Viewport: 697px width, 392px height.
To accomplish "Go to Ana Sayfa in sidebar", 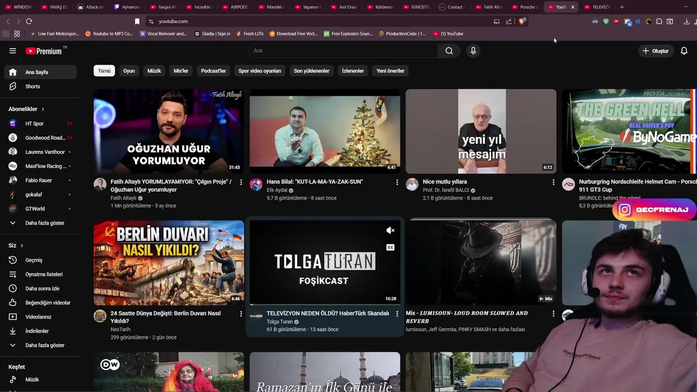I will pyautogui.click(x=40, y=72).
